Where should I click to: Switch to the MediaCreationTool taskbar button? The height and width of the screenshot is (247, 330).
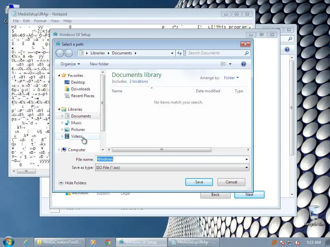point(60,242)
